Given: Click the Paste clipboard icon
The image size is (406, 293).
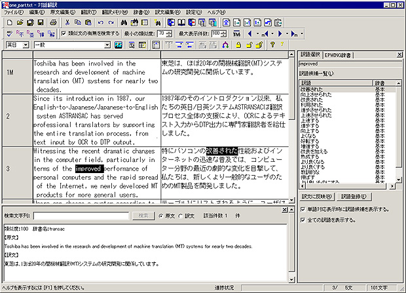Looking at the screenshot, I should coord(88,23).
